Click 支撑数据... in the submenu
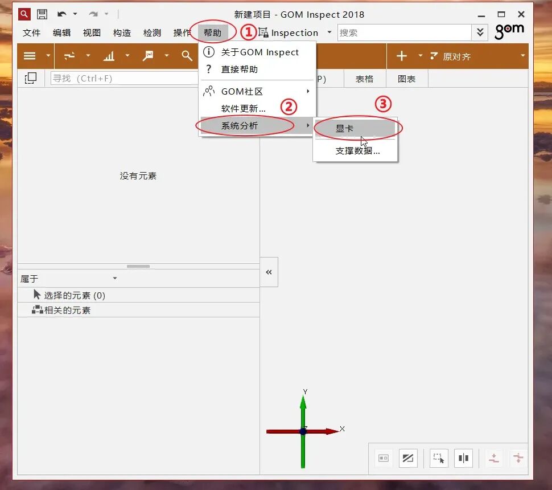This screenshot has height=490, width=552. point(355,151)
